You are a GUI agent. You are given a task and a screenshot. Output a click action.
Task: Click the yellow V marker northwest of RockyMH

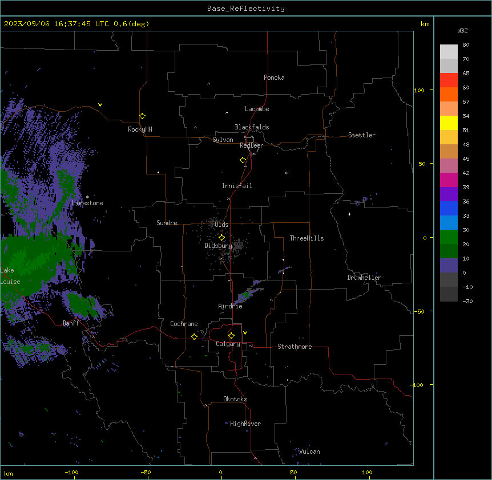coord(100,105)
